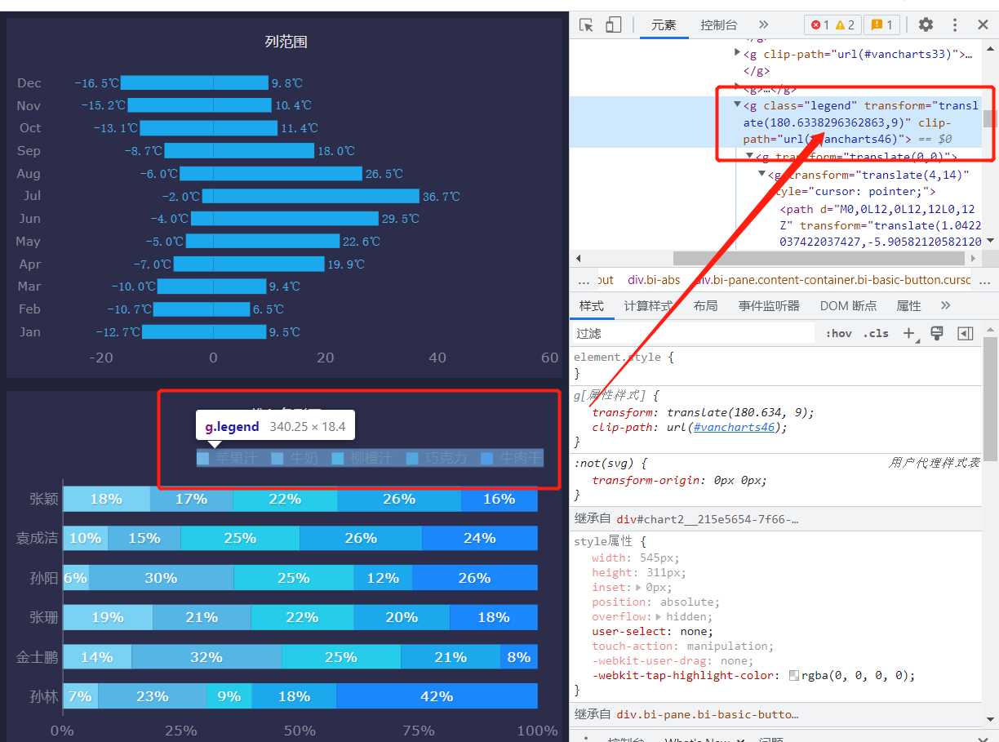Click 张颖's 26% bar segment
The width and height of the screenshot is (999, 742).
click(399, 499)
